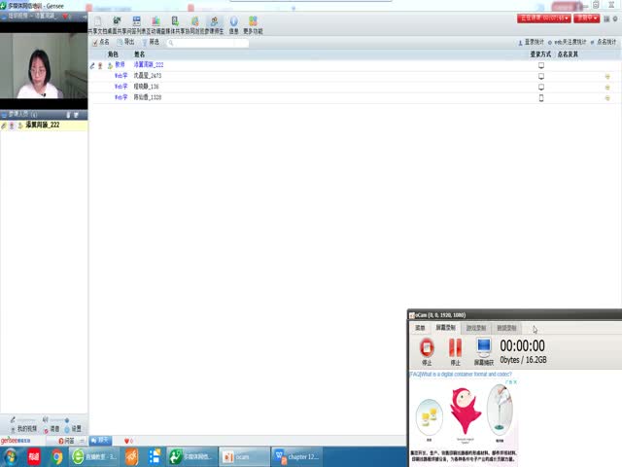The image size is (622, 467).
Task: Click the 桌面共享 desktop sharing icon
Action: pos(118,23)
